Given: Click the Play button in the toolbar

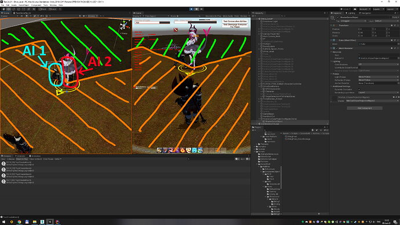Looking at the screenshot, I should 191,9.
